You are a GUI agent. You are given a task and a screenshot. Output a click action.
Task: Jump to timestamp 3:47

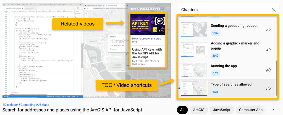215,56
